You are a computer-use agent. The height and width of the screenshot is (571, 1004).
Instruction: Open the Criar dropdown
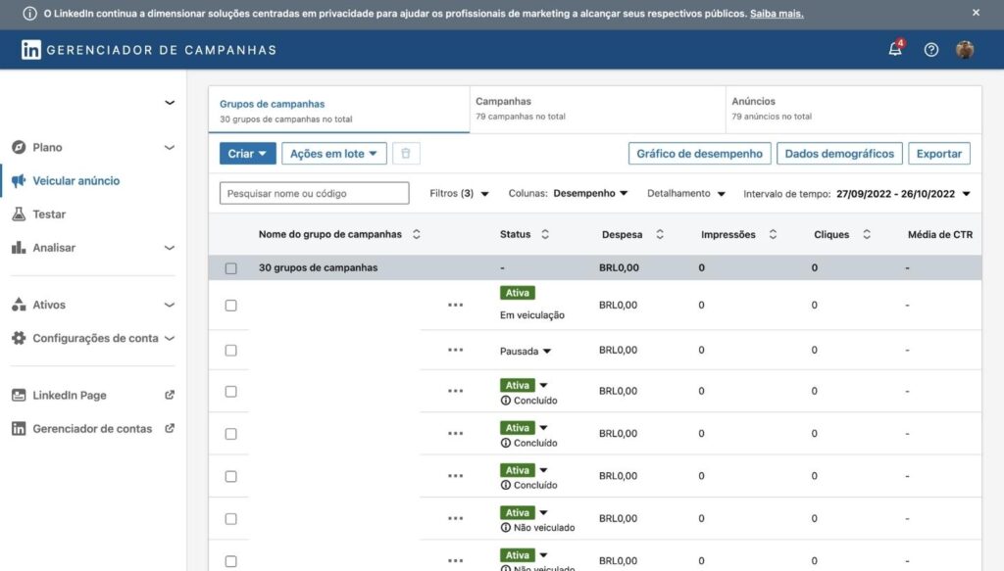click(x=248, y=154)
